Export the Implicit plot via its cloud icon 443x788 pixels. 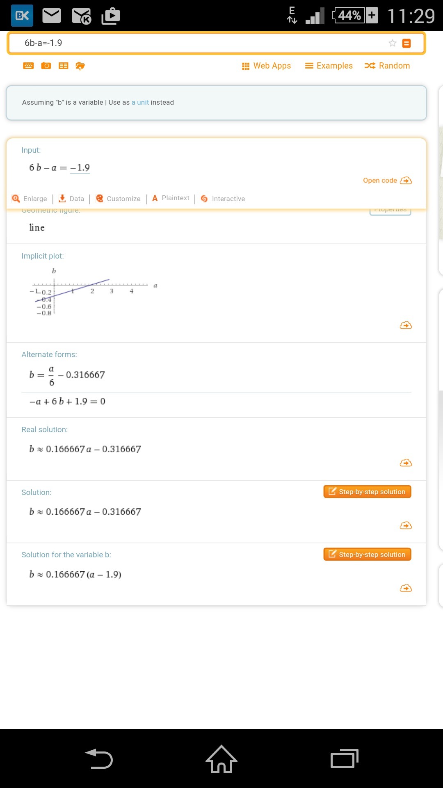click(405, 325)
